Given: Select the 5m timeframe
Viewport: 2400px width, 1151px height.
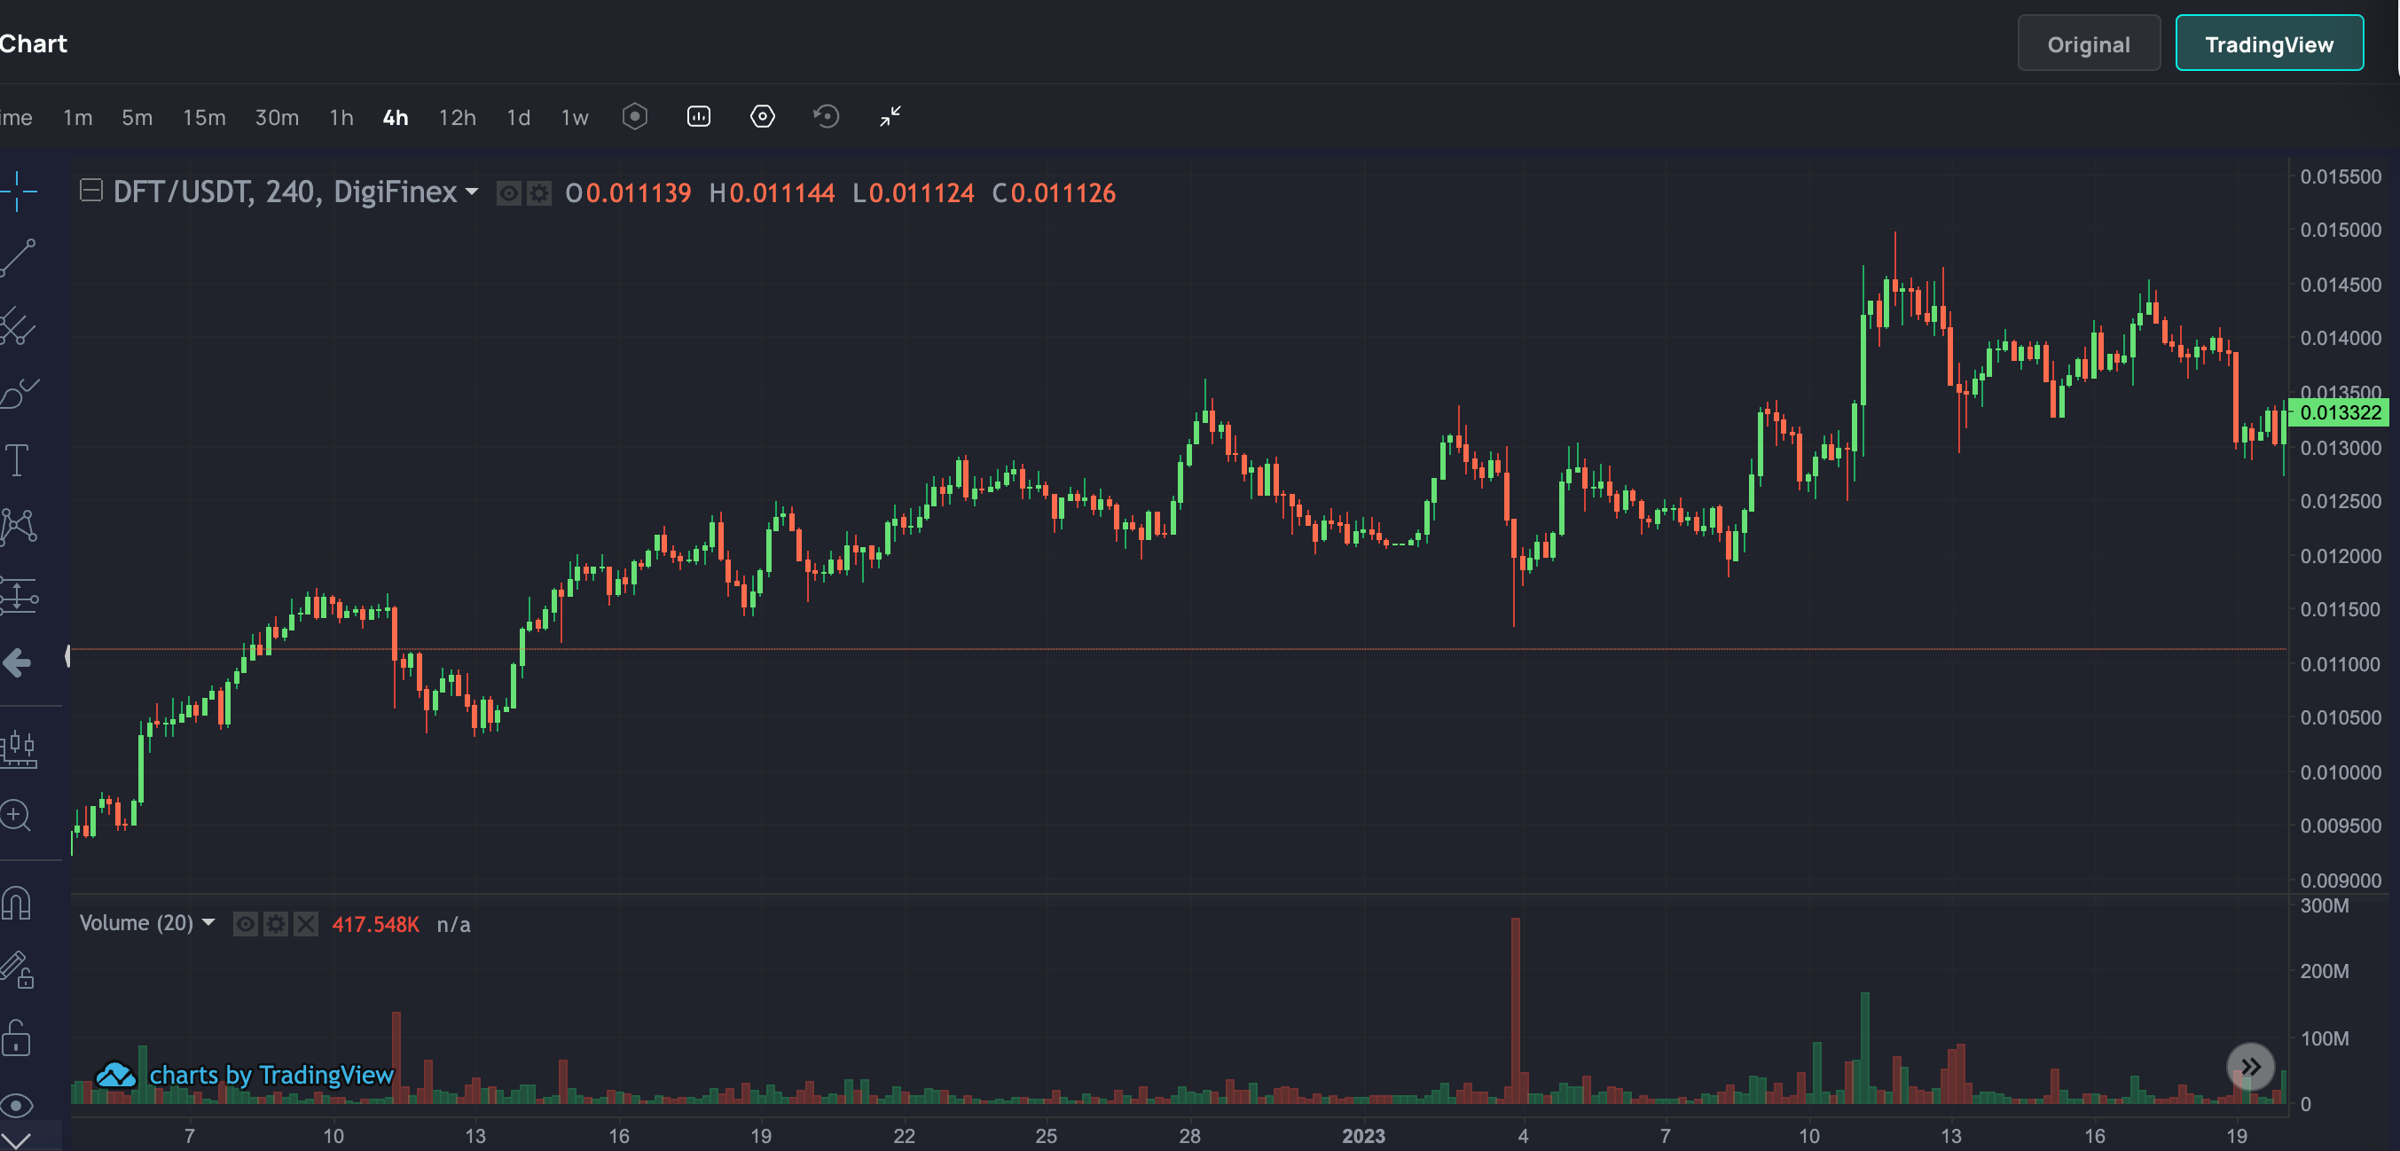Looking at the screenshot, I should (x=137, y=117).
